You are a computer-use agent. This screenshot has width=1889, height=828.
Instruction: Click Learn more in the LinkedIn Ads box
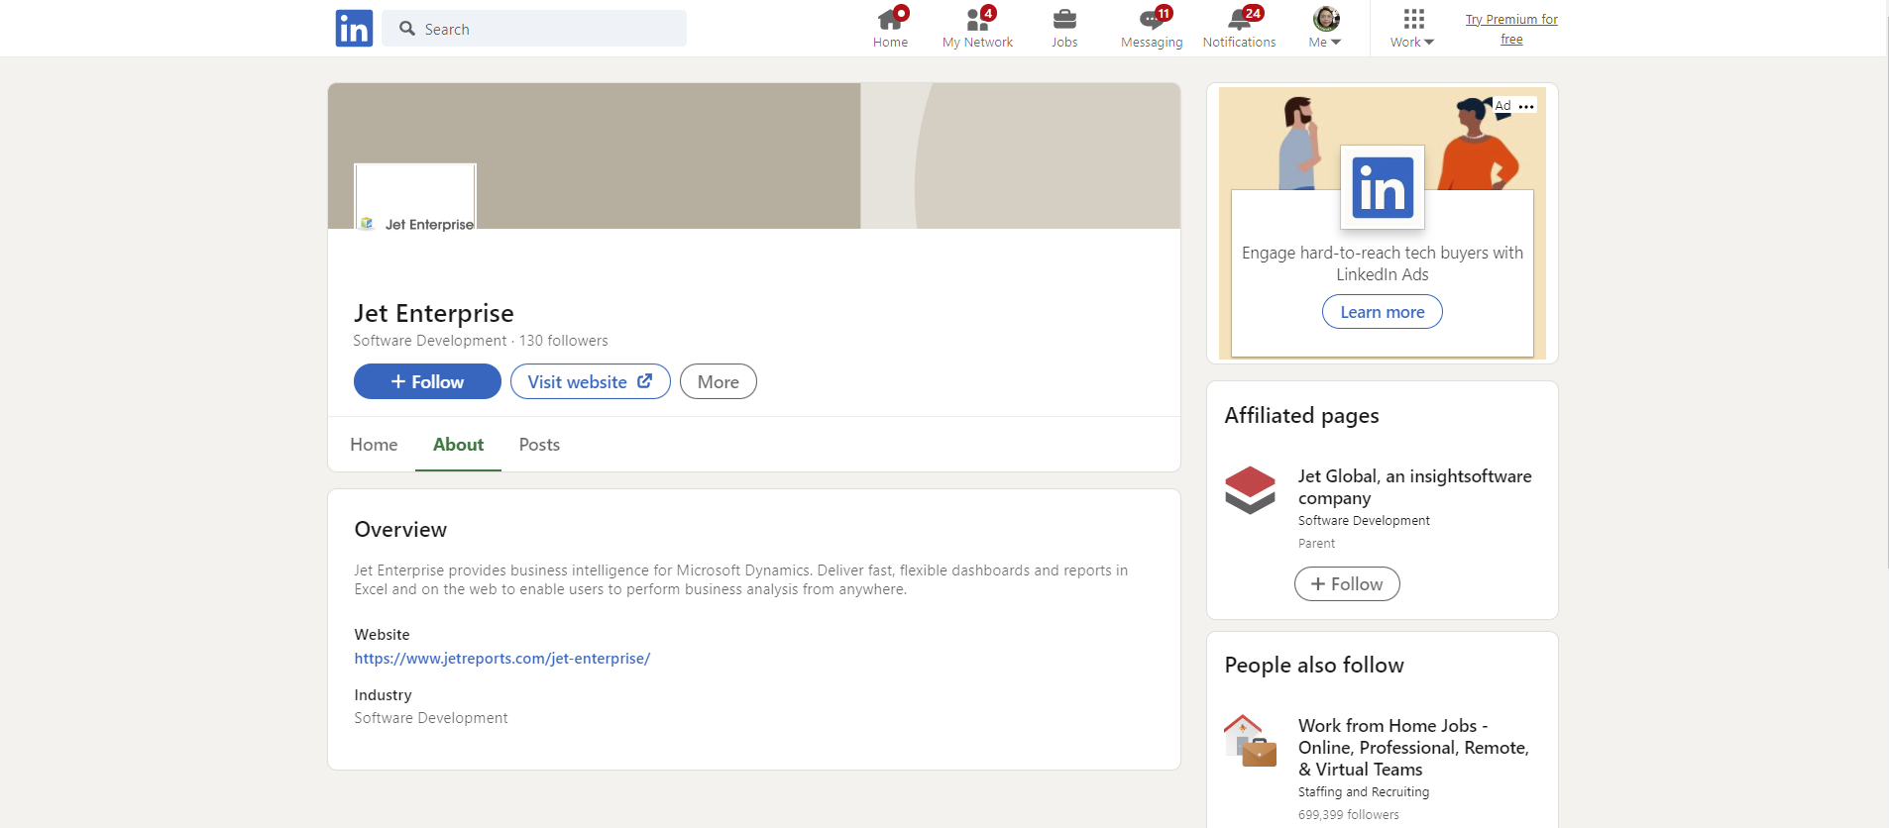pos(1383,312)
